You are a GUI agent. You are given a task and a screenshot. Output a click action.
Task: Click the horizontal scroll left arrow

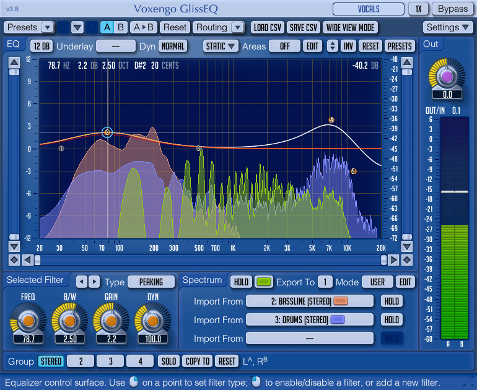(28, 260)
